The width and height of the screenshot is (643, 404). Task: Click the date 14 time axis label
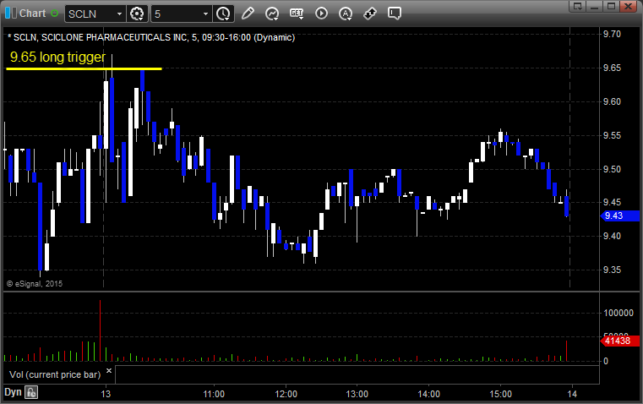pos(572,394)
